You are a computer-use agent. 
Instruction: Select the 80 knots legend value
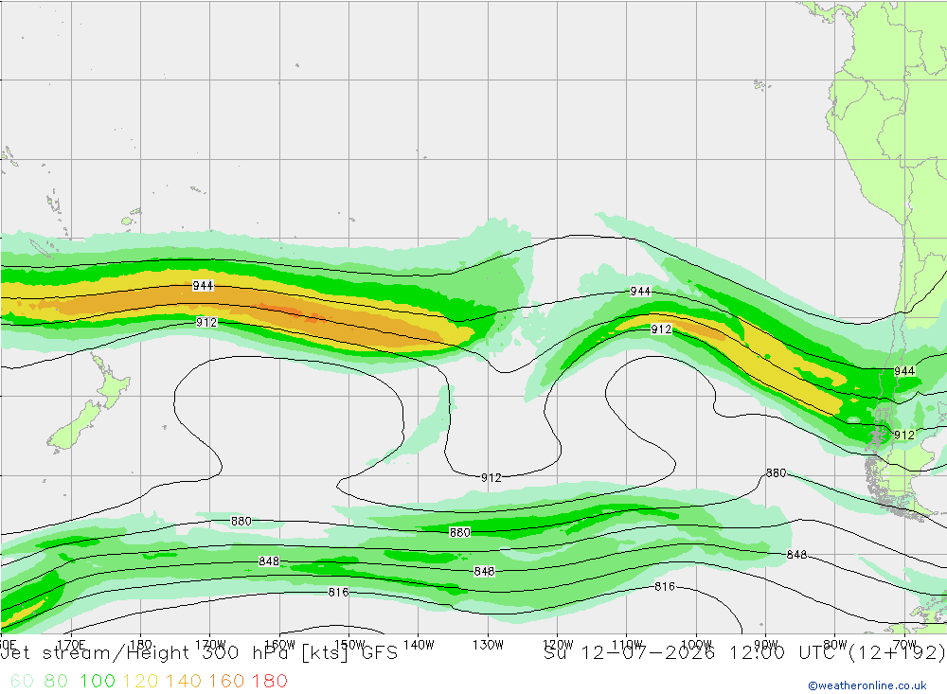56,682
